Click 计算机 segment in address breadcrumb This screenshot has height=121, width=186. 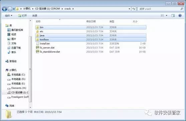(x=27, y=9)
